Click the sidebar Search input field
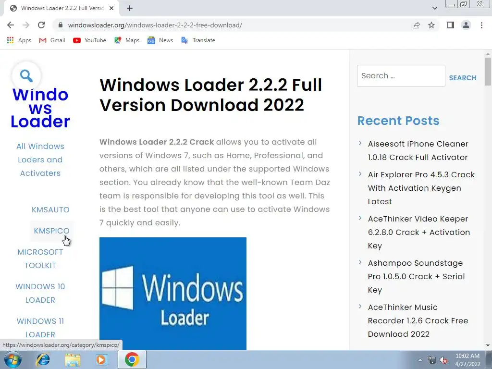The image size is (492, 369). click(x=401, y=76)
